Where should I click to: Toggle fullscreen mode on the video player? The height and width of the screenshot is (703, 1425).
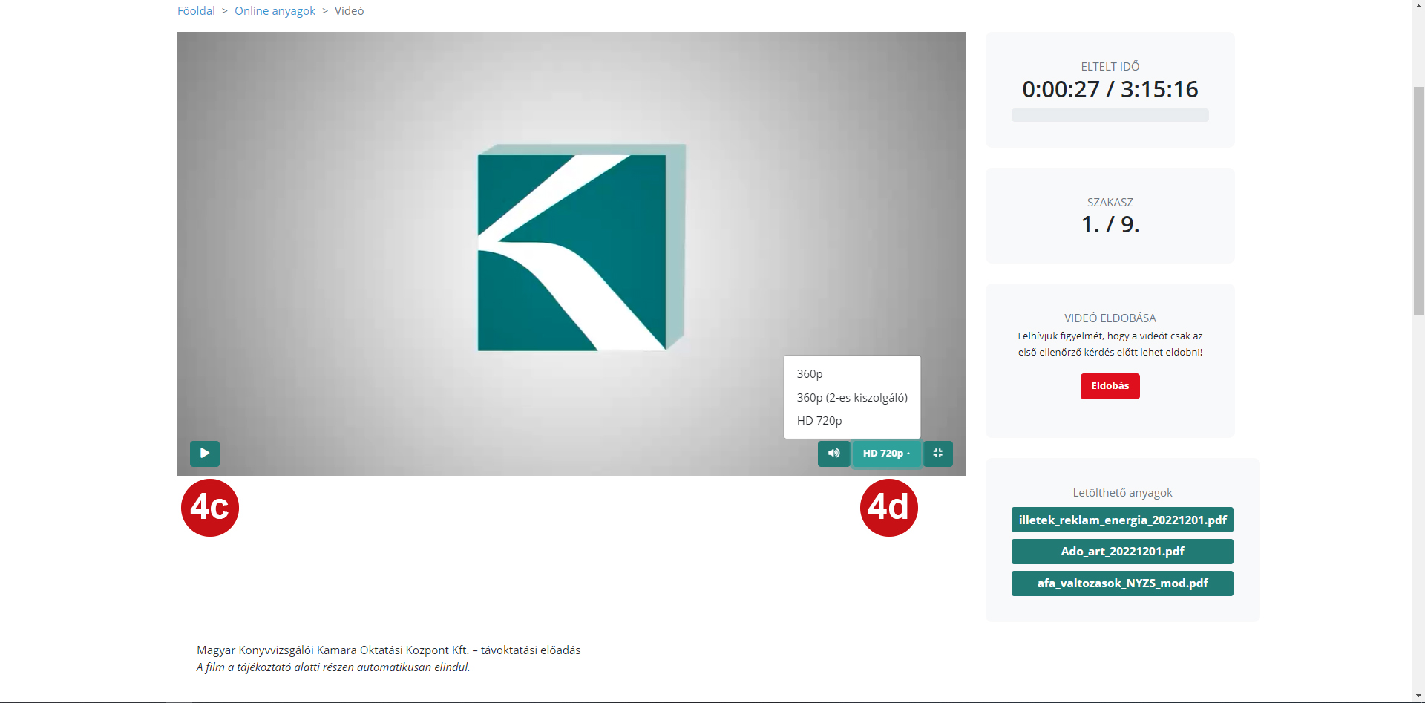(937, 454)
